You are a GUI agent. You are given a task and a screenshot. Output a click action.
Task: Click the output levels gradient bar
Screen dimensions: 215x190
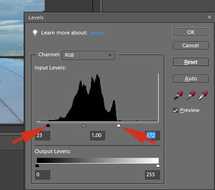98,160
